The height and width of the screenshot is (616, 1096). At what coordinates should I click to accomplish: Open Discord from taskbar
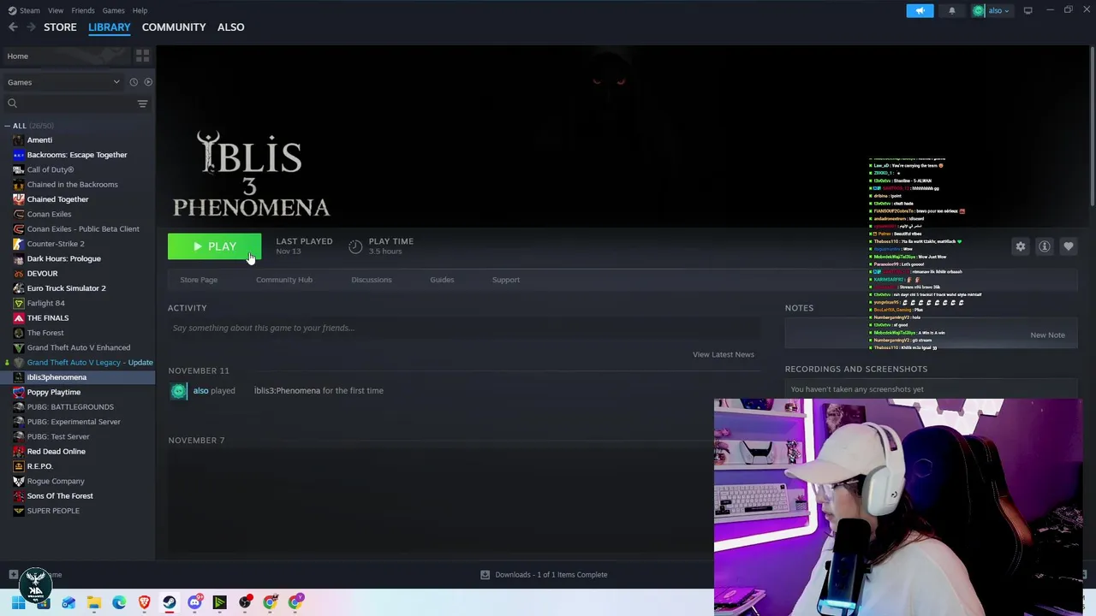pyautogui.click(x=194, y=602)
